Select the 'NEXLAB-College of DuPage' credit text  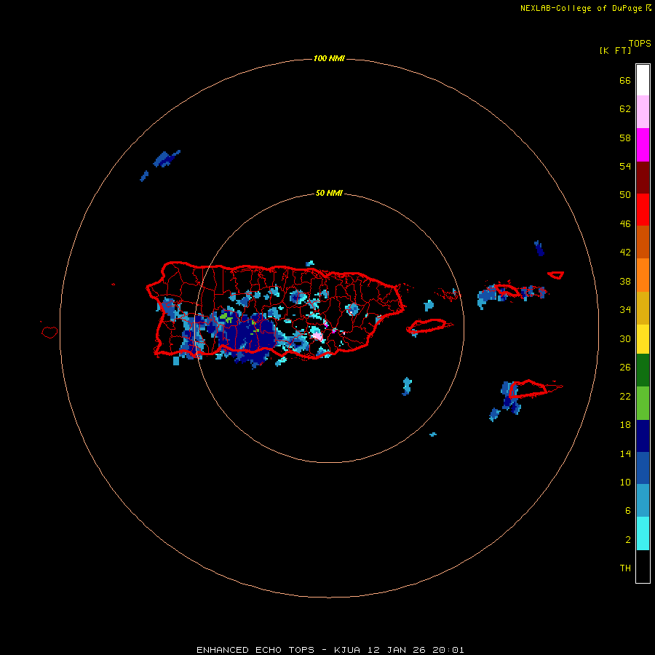click(x=581, y=8)
